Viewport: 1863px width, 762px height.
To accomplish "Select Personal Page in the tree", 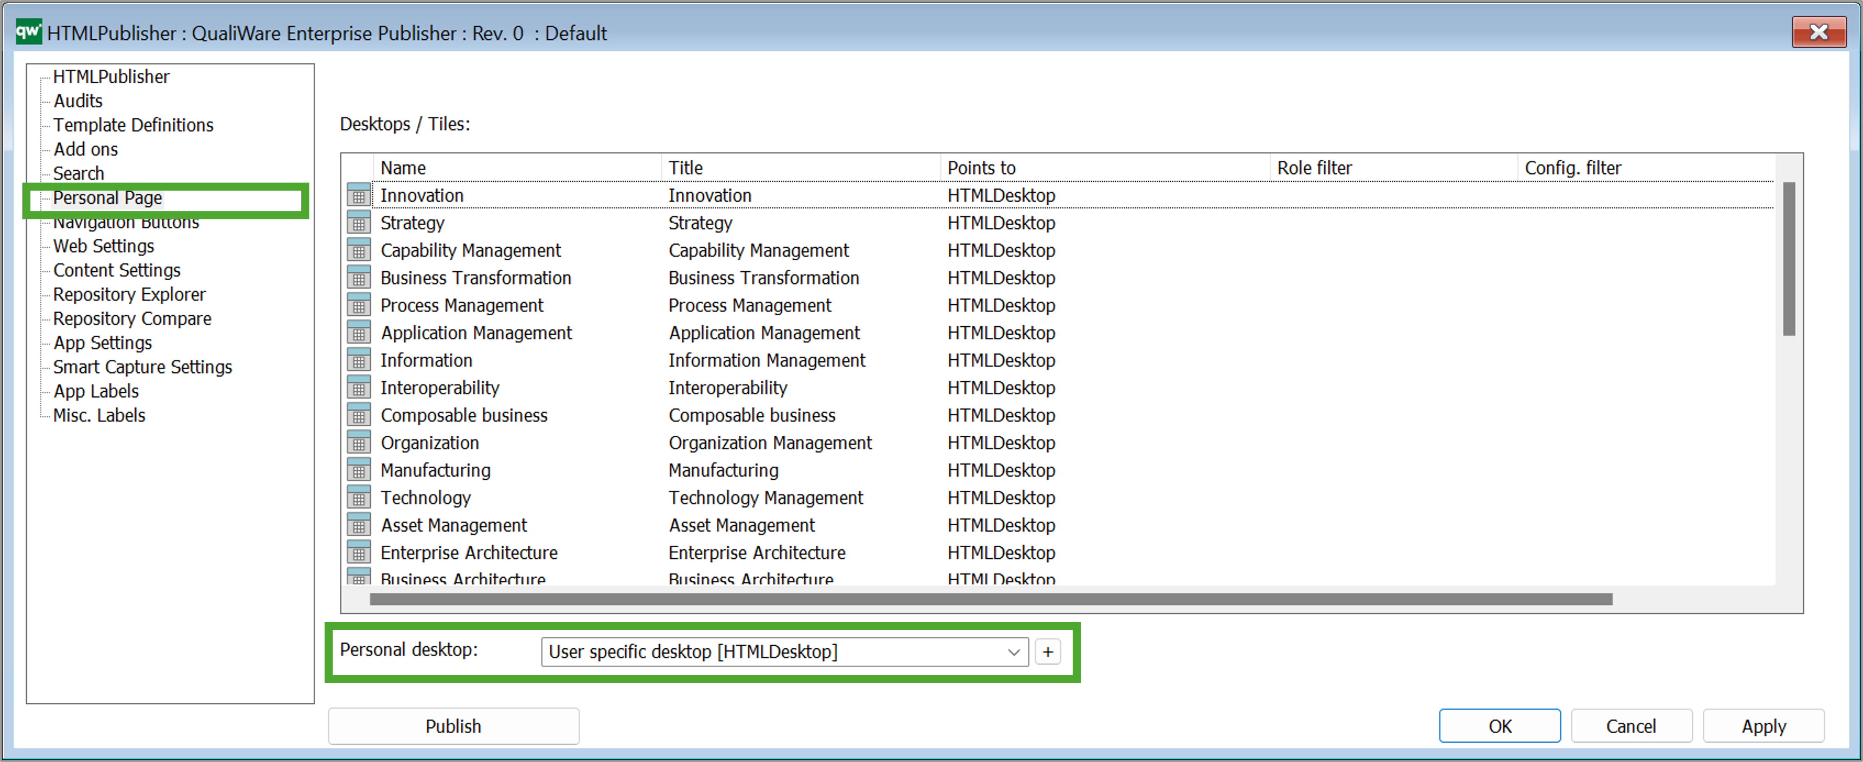I will [107, 198].
